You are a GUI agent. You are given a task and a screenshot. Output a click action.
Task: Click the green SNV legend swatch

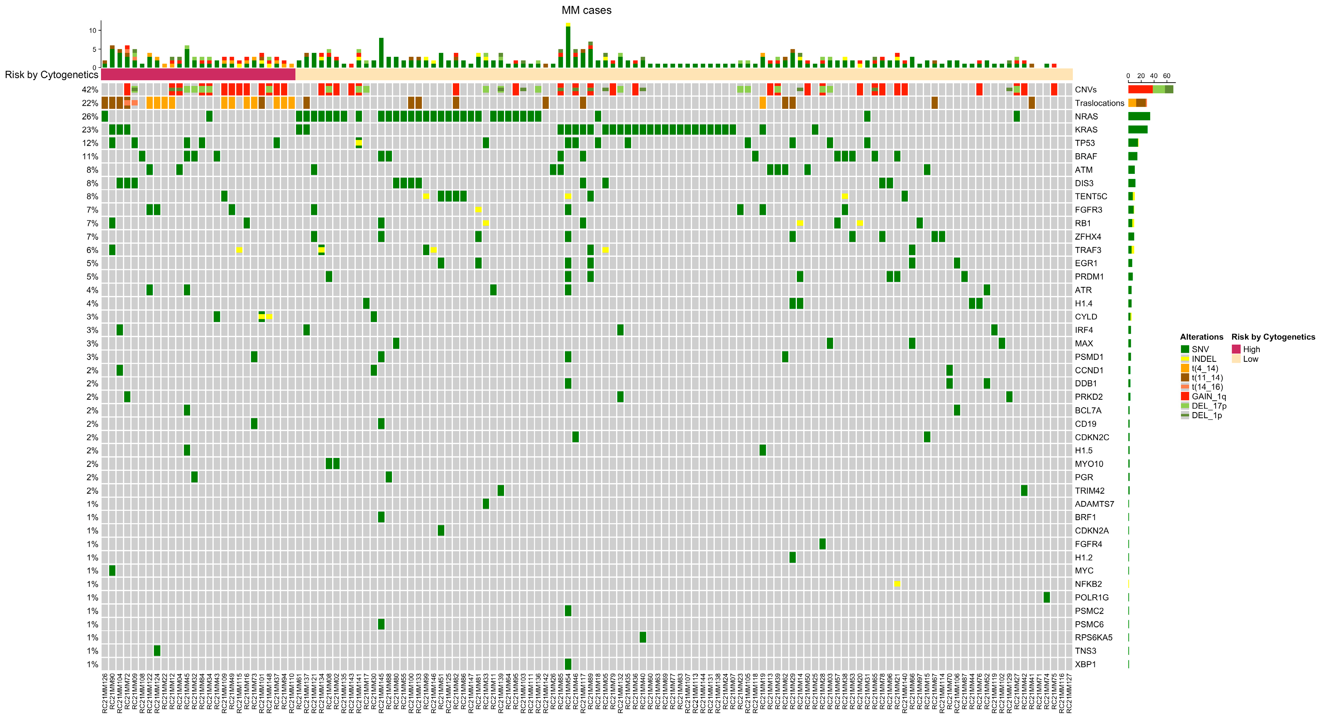pos(1185,350)
